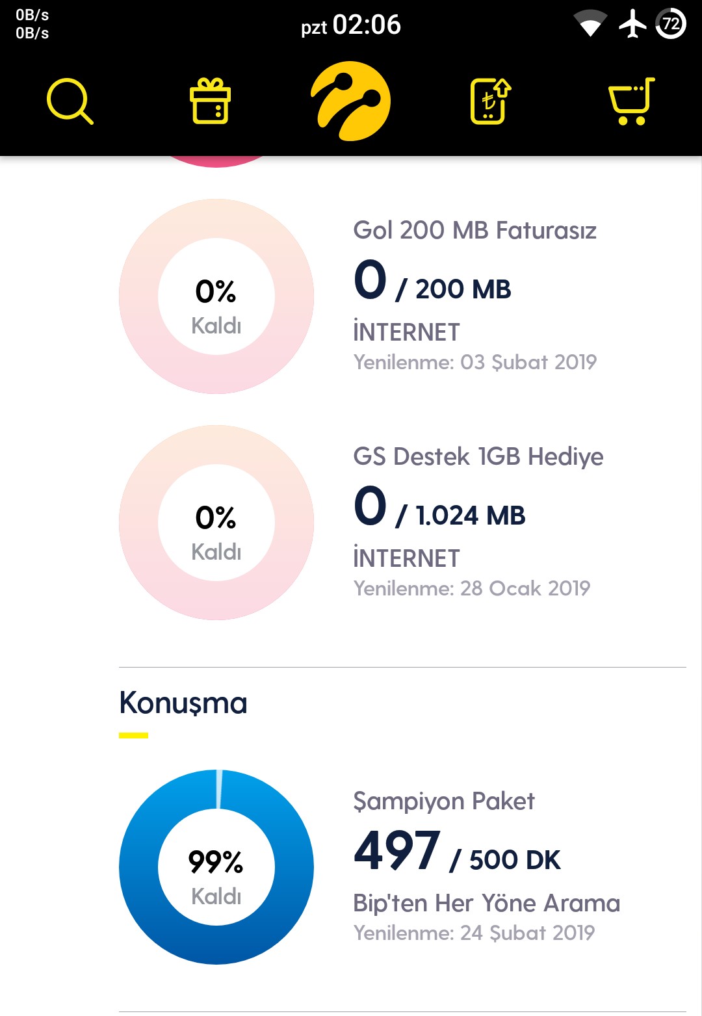
Task: Select the Konuşma section heading
Action: (183, 703)
